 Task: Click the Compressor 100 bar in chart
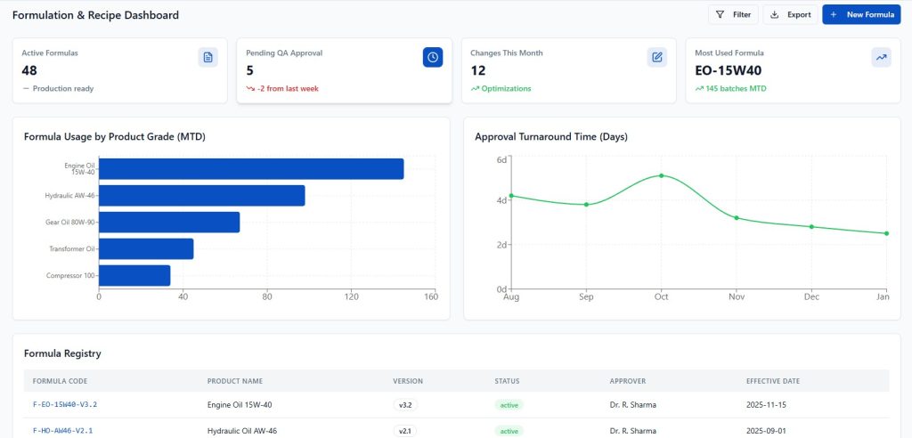pyautogui.click(x=134, y=276)
